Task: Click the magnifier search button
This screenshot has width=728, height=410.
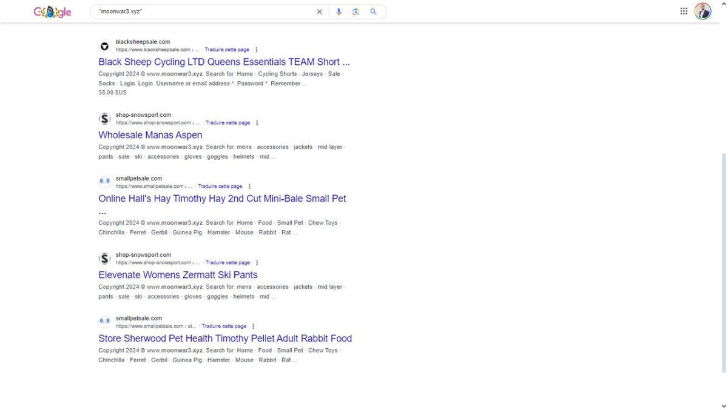Action: point(374,12)
